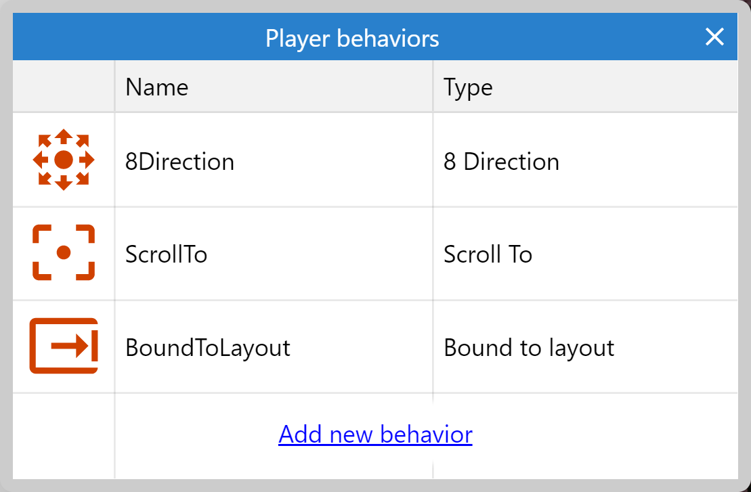The image size is (751, 492).
Task: Click the empty header cell above icons
Action: click(64, 87)
